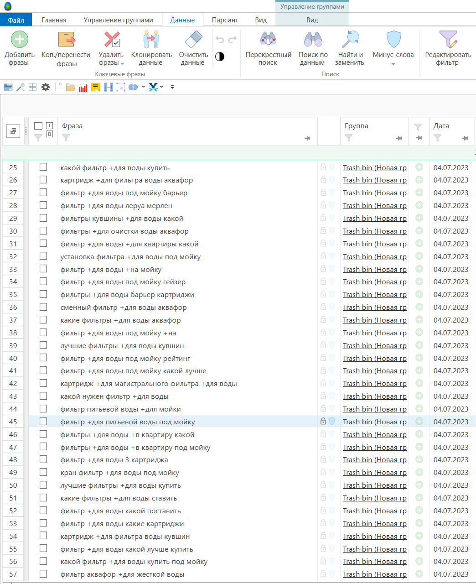Open the Перекрестный поиск binoculars tool

[268, 40]
